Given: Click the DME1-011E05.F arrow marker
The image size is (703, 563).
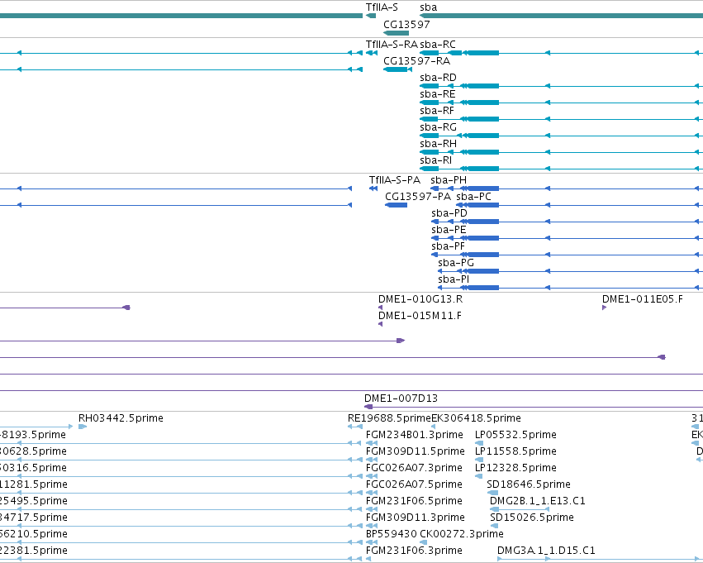Looking at the screenshot, I should 605,308.
